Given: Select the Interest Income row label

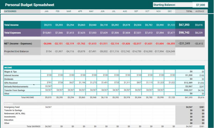Looking at the screenshot, I should coord(22,75).
